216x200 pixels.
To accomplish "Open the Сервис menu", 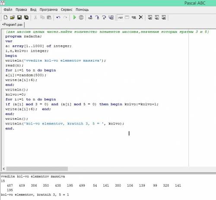I will [67, 9].
